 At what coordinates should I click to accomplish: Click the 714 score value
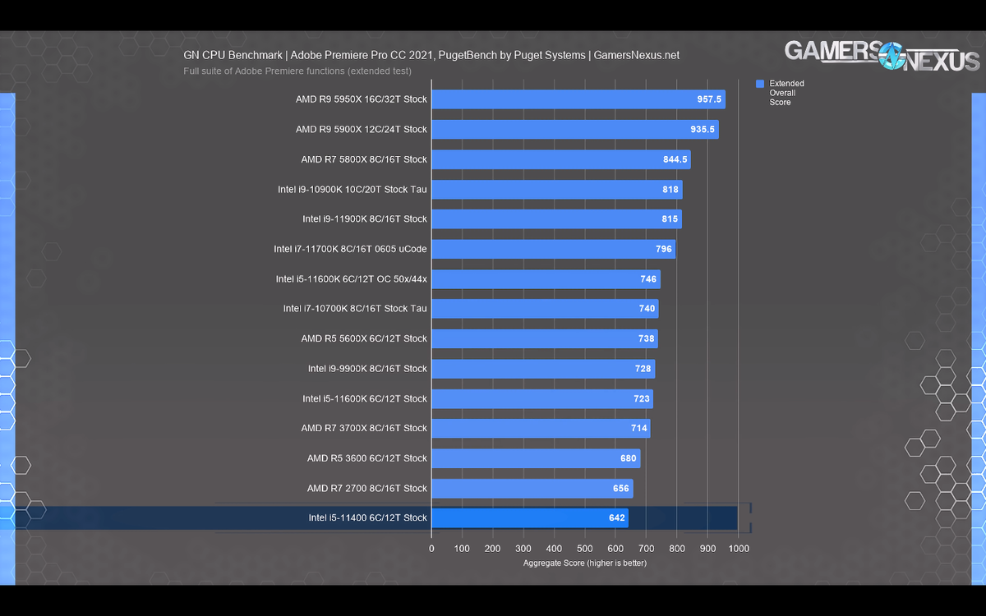(x=638, y=428)
